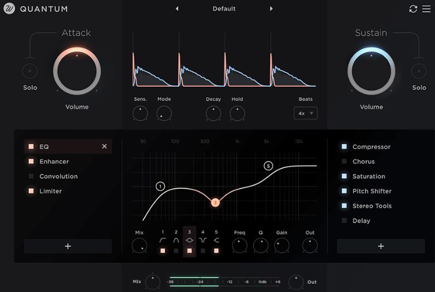Toggle the Limiter module checkbox
The width and height of the screenshot is (435, 292).
pyautogui.click(x=31, y=191)
